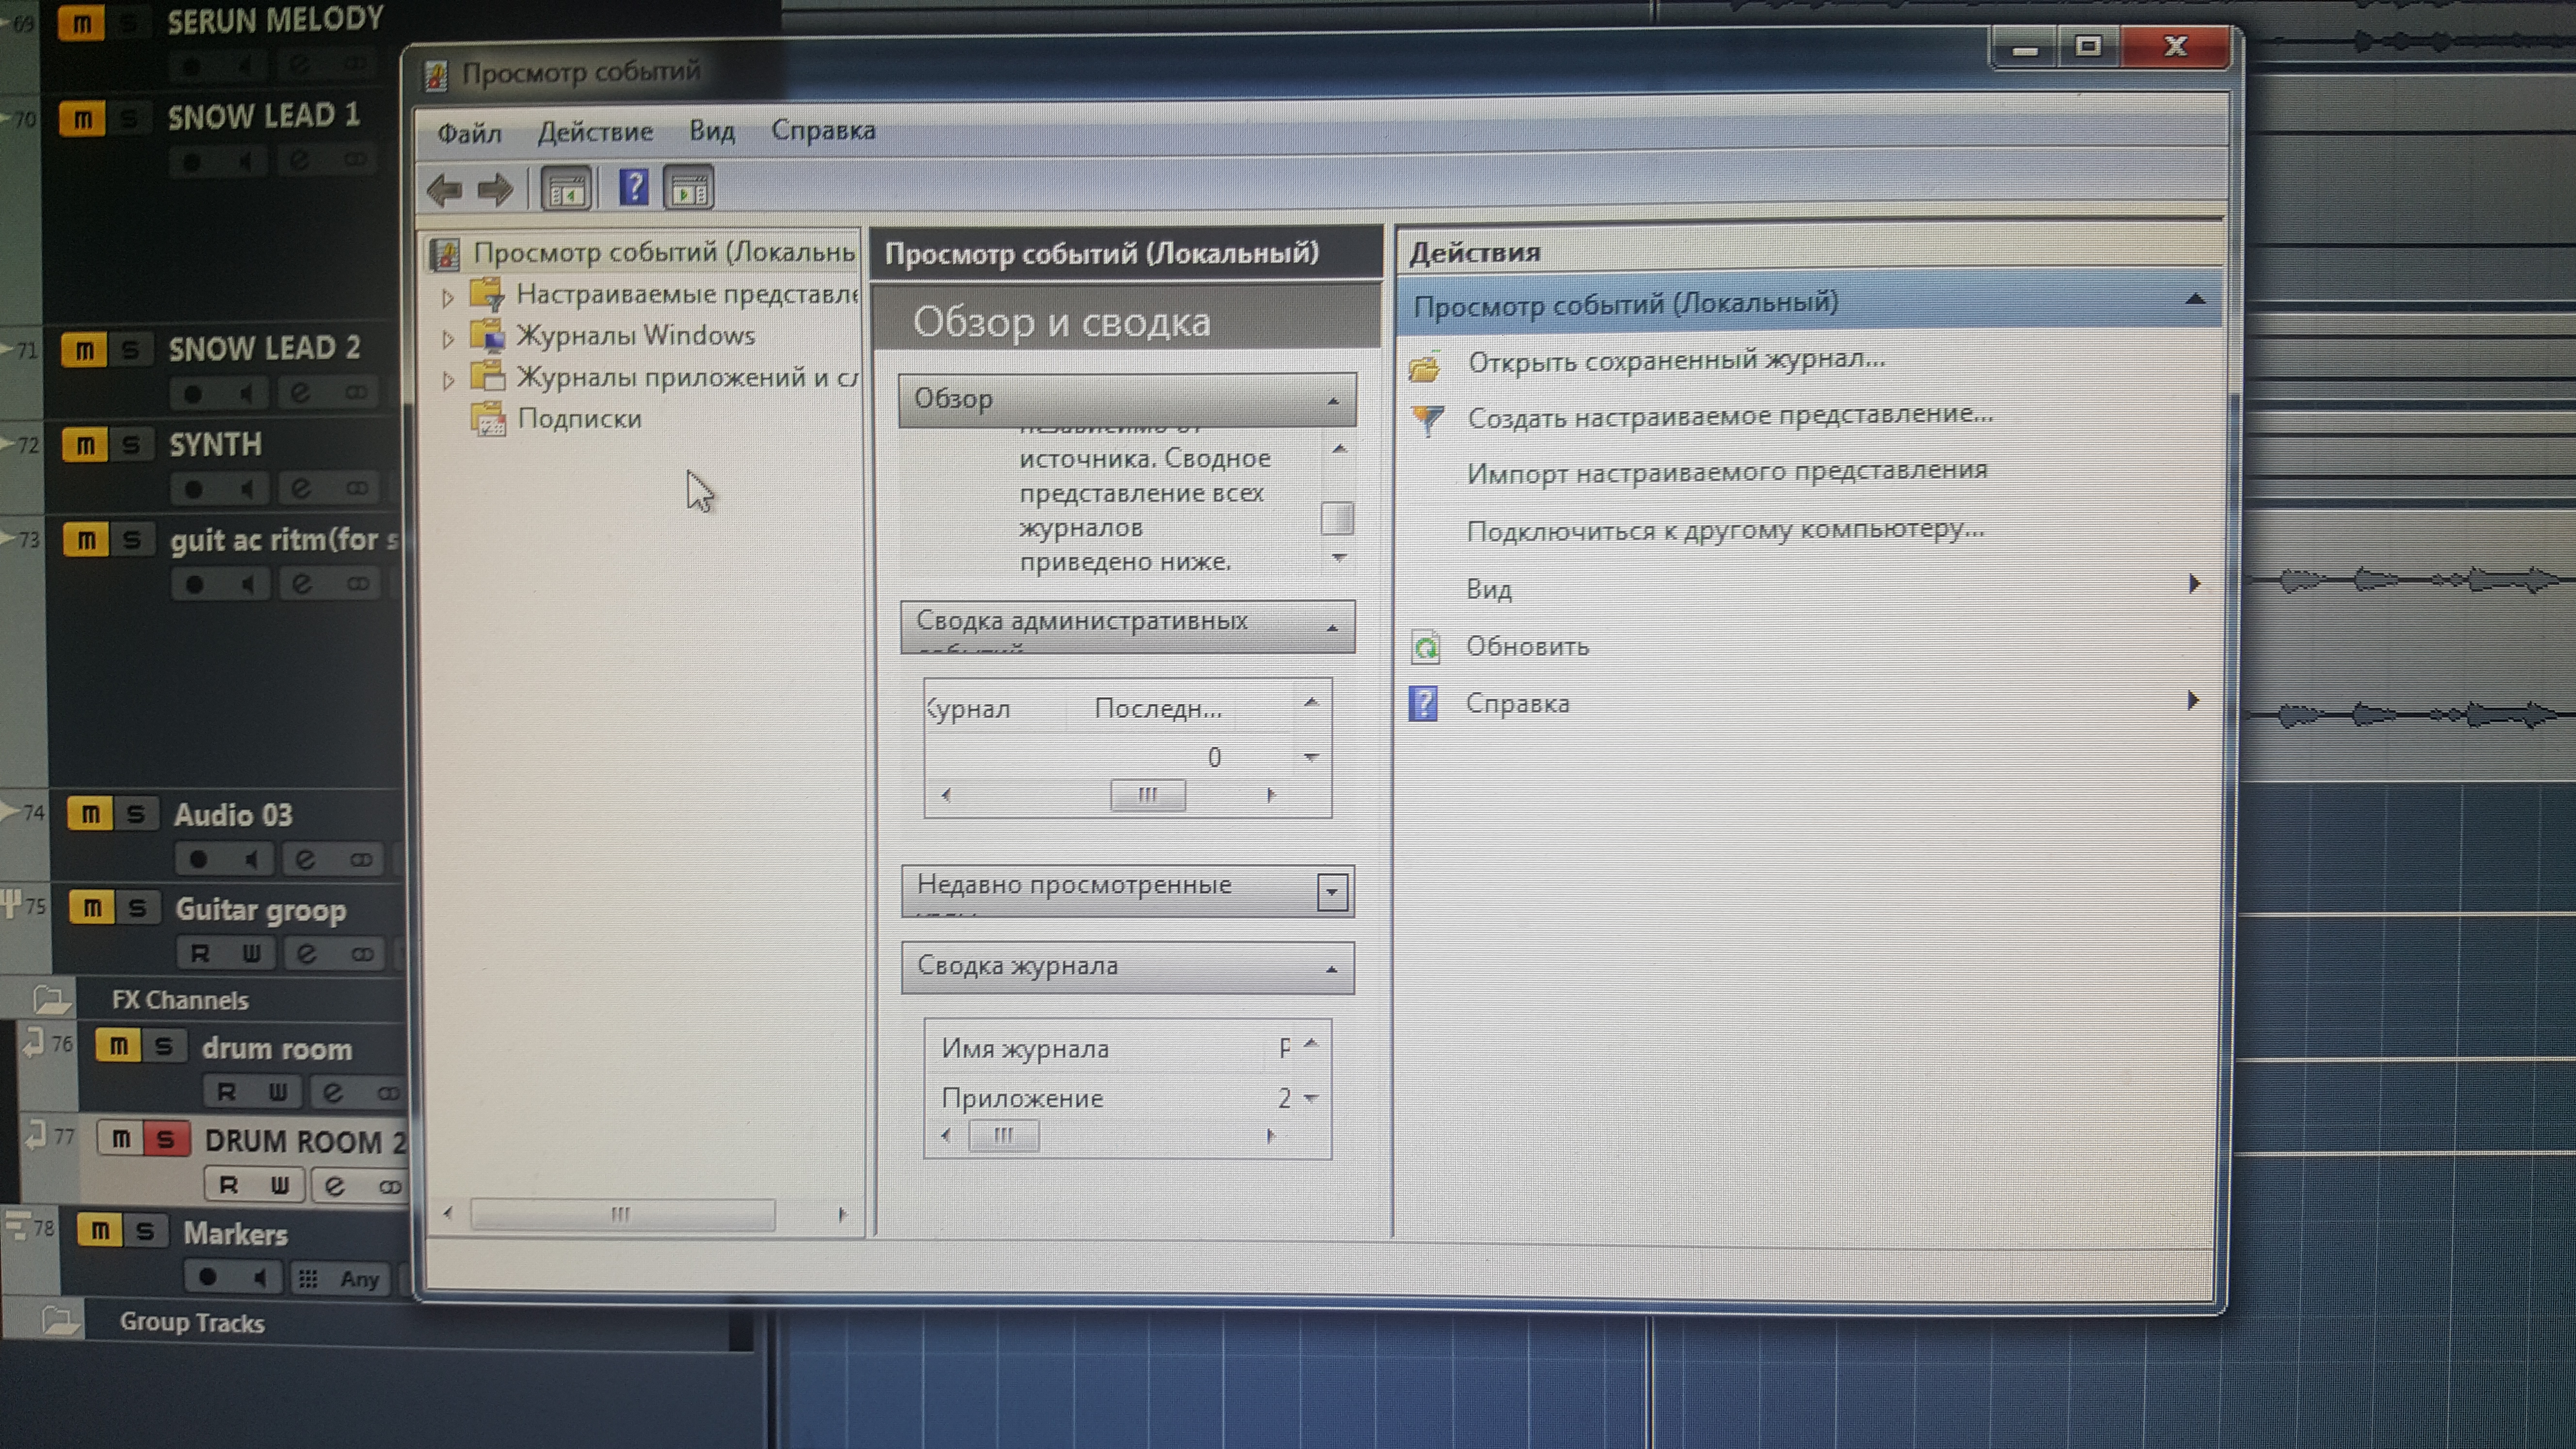2576x1449 pixels.
Task: Click the Обновить refresh icon
Action: (x=1426, y=647)
